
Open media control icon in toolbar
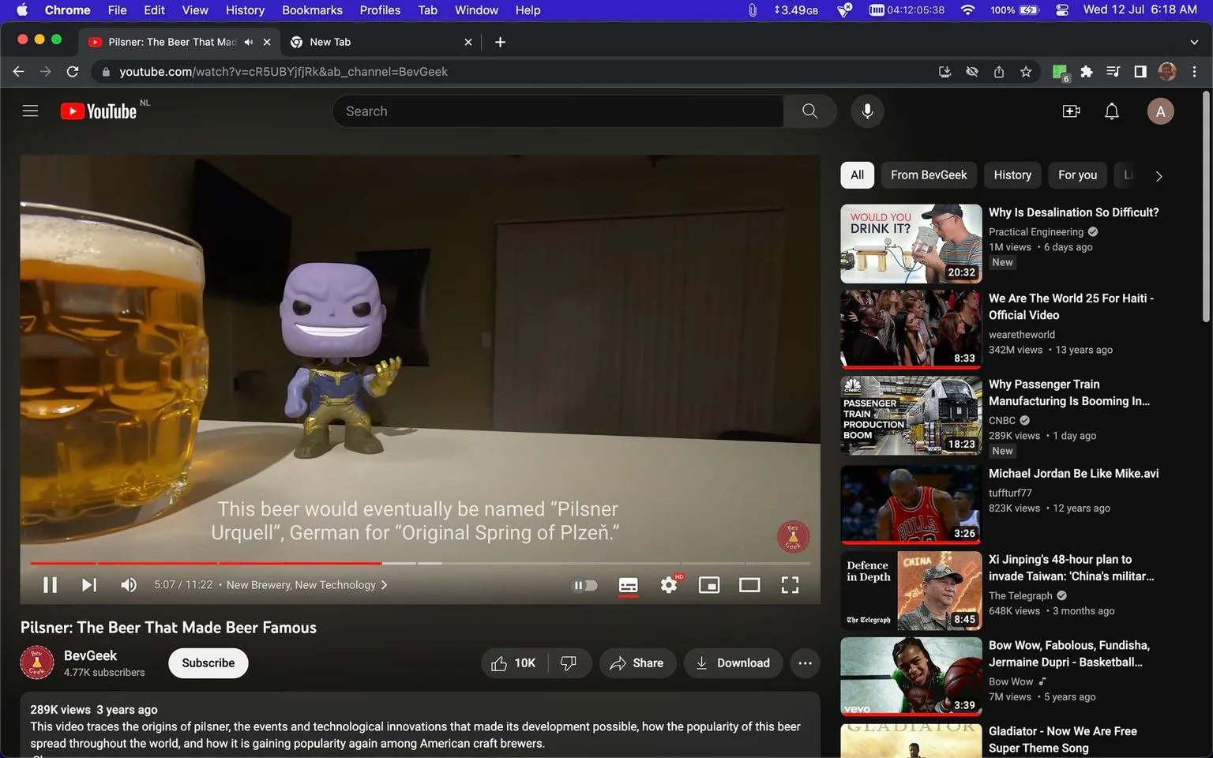pos(1113,72)
